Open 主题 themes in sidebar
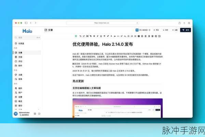The height and width of the screenshot is (137, 205). [27, 75]
